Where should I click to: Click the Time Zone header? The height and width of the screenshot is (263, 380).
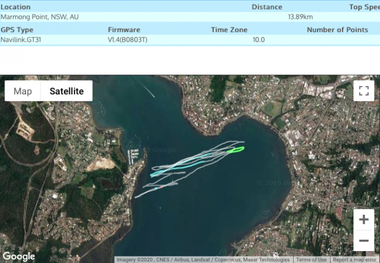(x=229, y=30)
